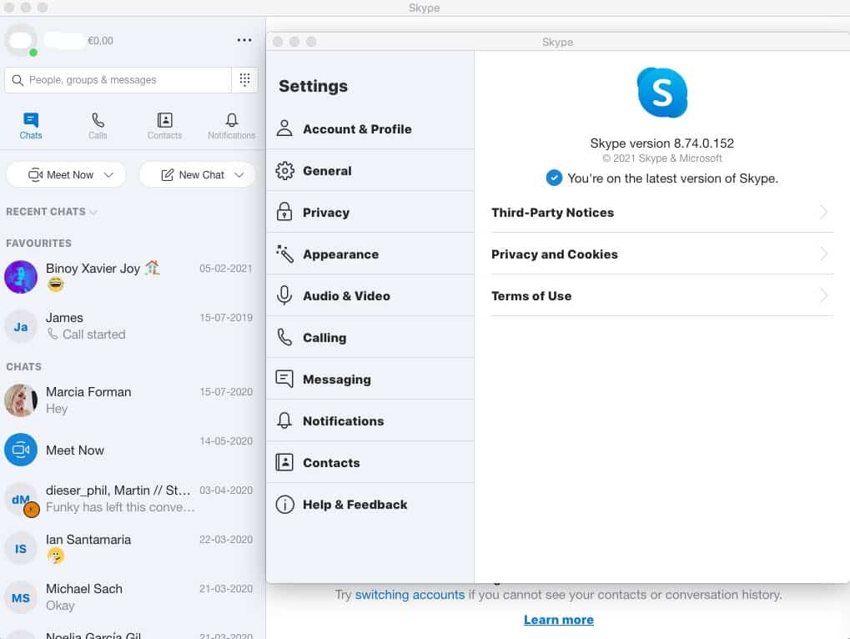Click the €0,00 Skype credit balance
Image resolution: width=850 pixels, height=639 pixels.
coord(100,41)
